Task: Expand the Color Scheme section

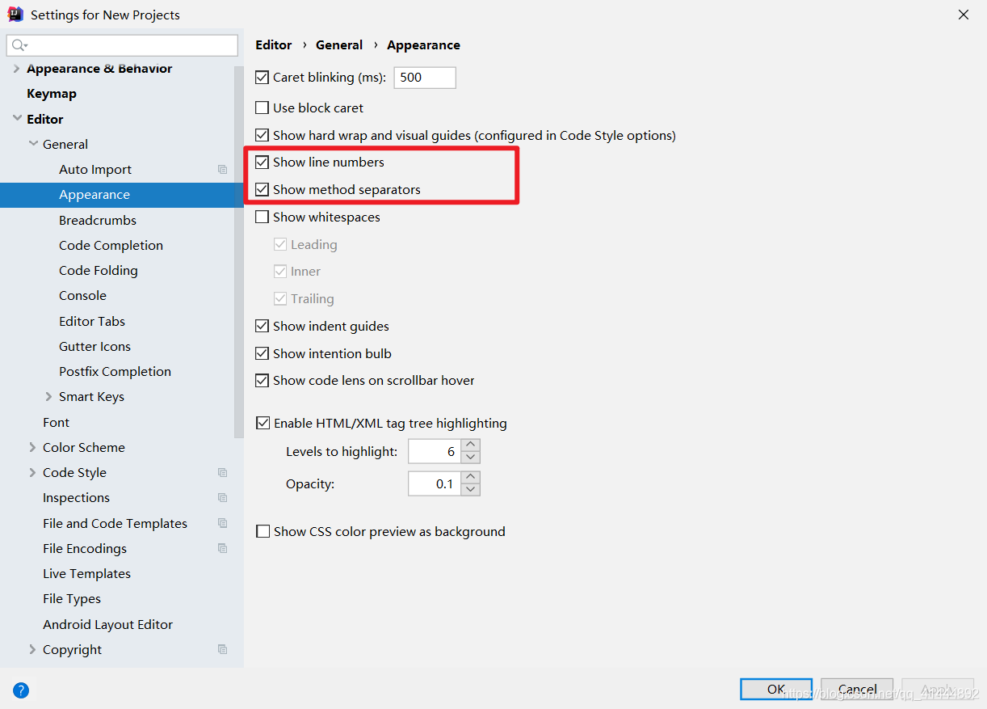Action: click(x=32, y=447)
